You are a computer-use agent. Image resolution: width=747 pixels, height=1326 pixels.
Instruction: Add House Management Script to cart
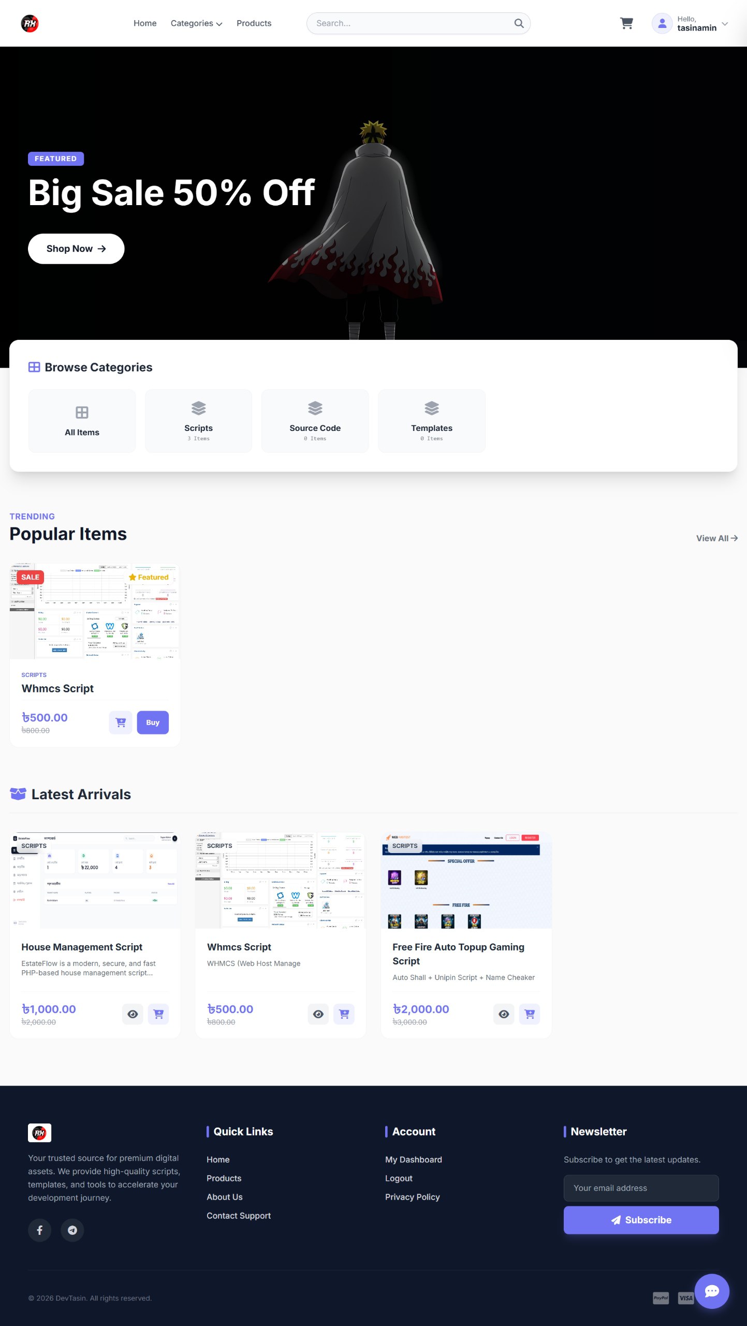tap(158, 1014)
